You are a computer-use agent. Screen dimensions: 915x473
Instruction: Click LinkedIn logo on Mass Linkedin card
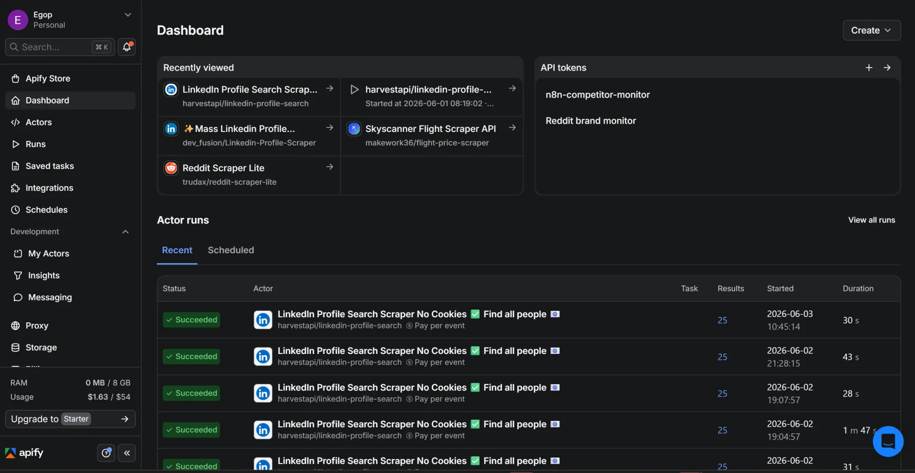click(171, 129)
